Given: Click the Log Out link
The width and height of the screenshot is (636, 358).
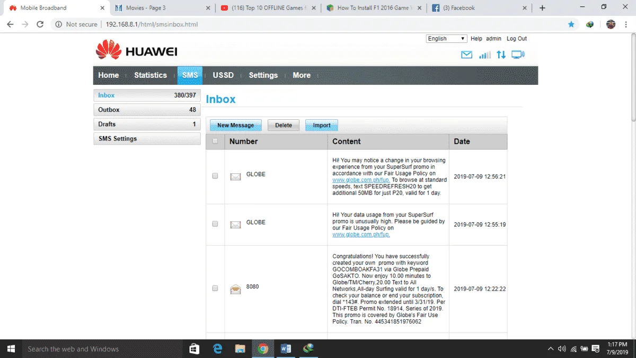Looking at the screenshot, I should pos(517,39).
